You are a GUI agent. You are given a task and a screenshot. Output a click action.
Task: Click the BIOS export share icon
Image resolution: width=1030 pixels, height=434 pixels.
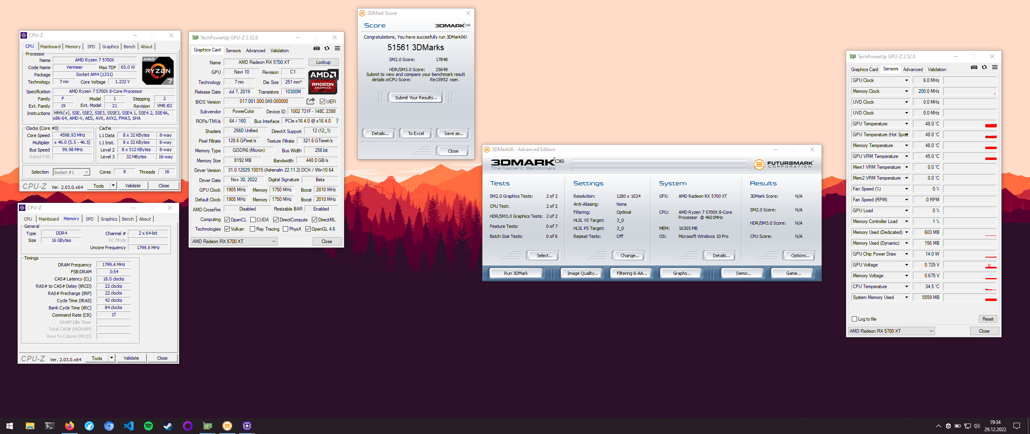[311, 101]
